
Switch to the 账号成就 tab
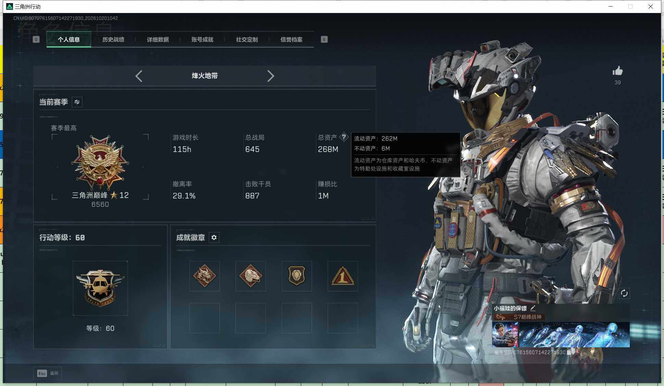(x=202, y=39)
